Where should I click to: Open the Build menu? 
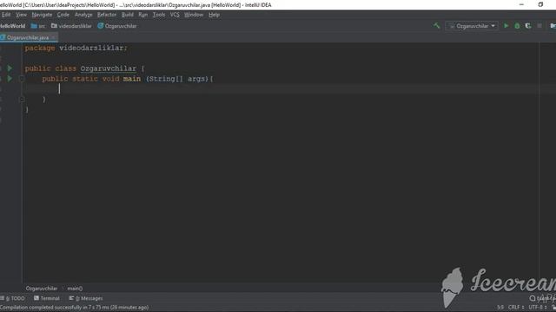pos(128,15)
